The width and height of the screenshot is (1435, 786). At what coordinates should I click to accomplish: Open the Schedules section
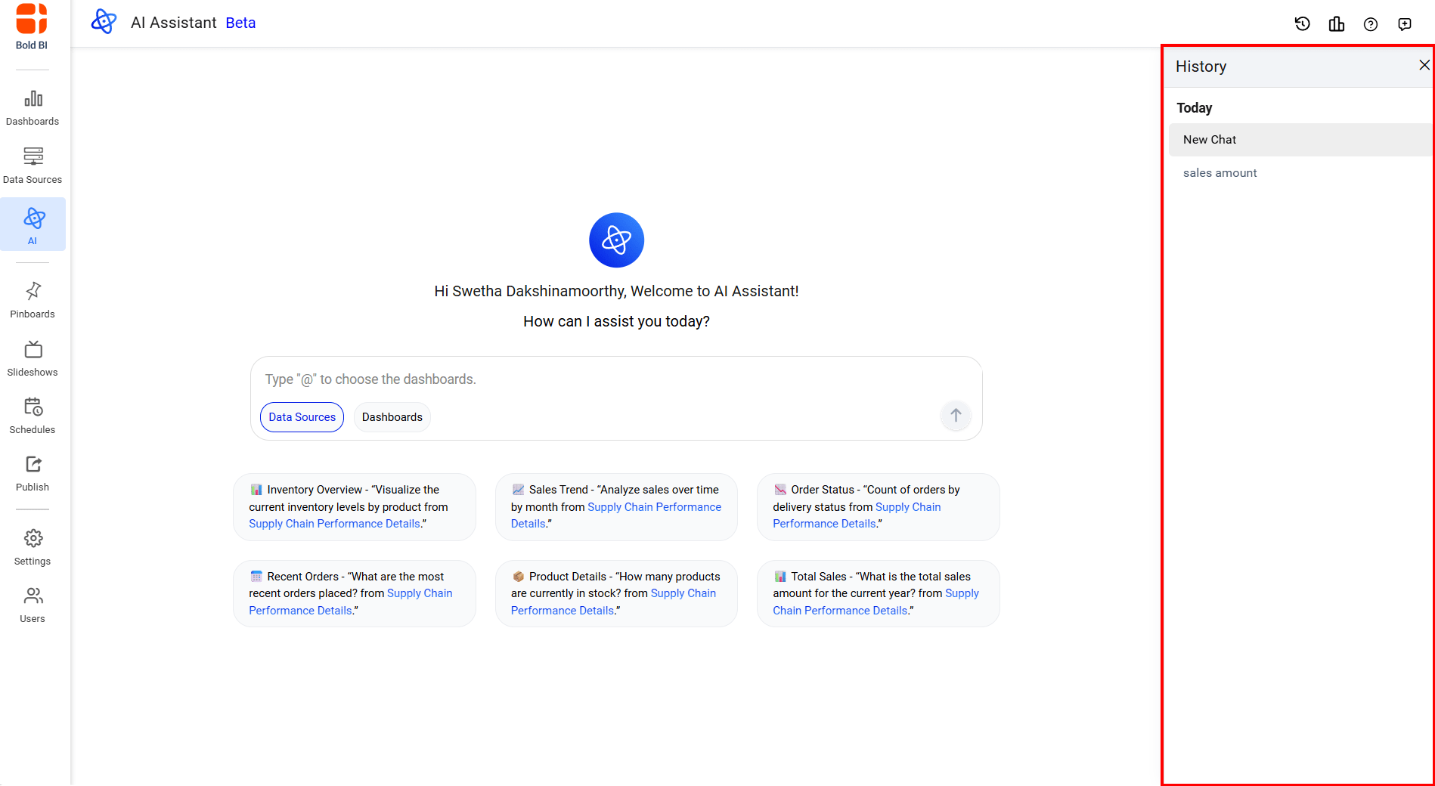(x=33, y=416)
